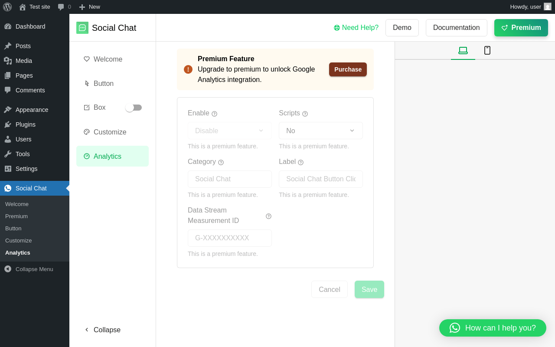Open the Customize settings tab
555x347 pixels.
click(110, 132)
